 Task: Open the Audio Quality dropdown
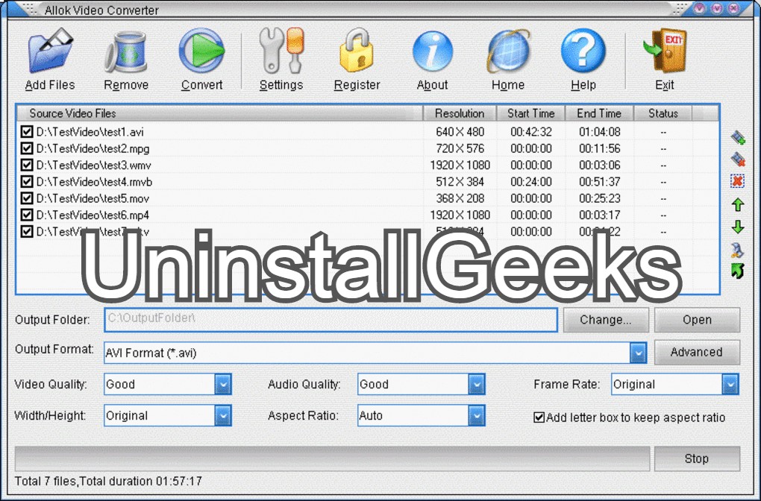coord(477,384)
